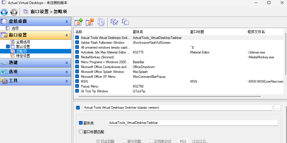Expand the 工具 section chevron
Screen dimensions: 287x143
[67, 81]
